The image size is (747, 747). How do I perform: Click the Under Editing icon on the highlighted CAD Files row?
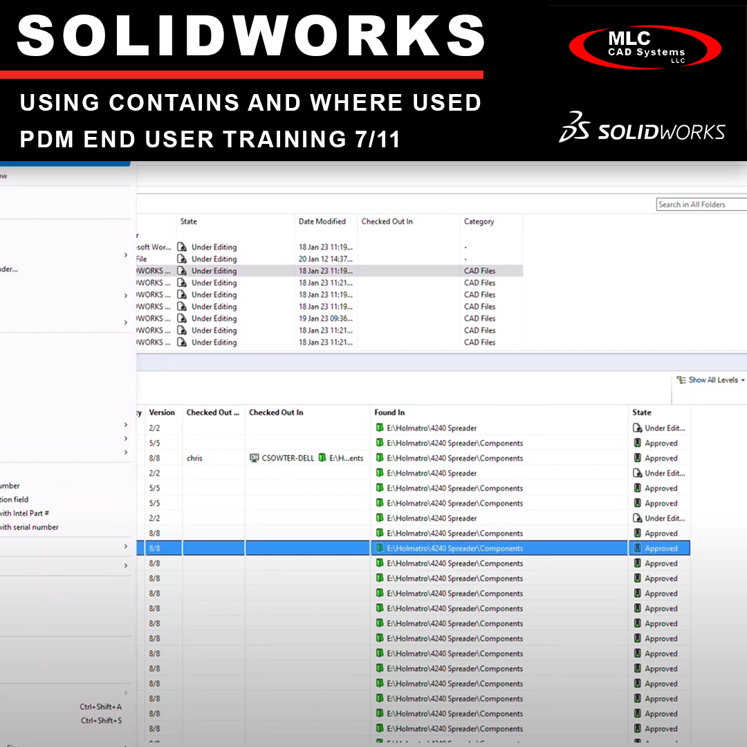[181, 270]
